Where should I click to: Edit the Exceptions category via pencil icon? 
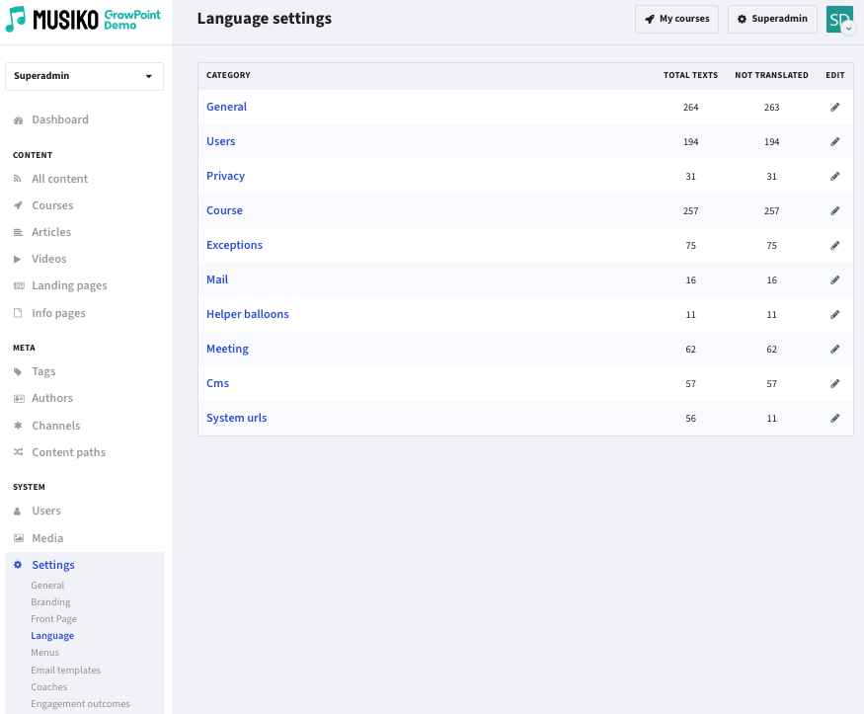tap(834, 245)
